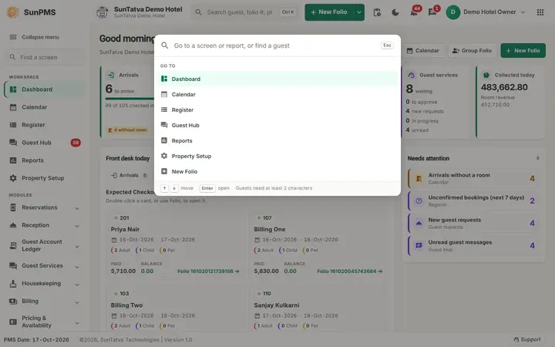Open notifications bell with 44 badge
The image size is (555, 347).
[414, 12]
